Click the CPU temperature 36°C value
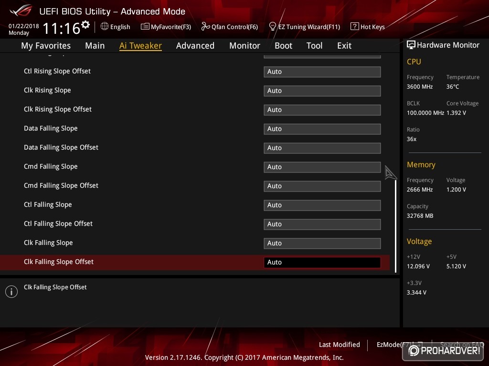Image resolution: width=489 pixels, height=366 pixels. pyautogui.click(x=453, y=87)
